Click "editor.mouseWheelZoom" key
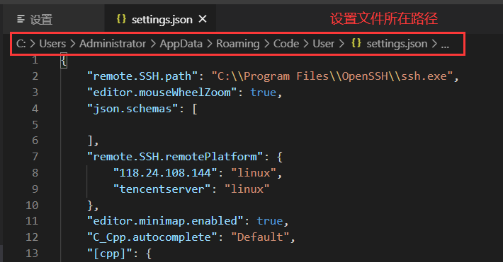Screen dimensions: 503x262 pos(162,93)
